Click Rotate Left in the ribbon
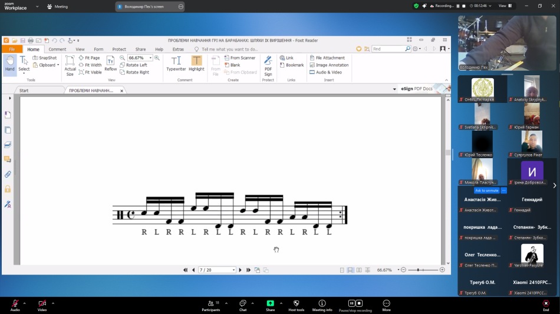 [x=133, y=65]
